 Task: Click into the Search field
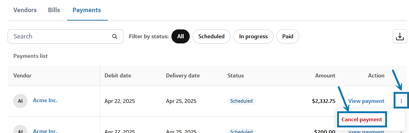click(61, 37)
